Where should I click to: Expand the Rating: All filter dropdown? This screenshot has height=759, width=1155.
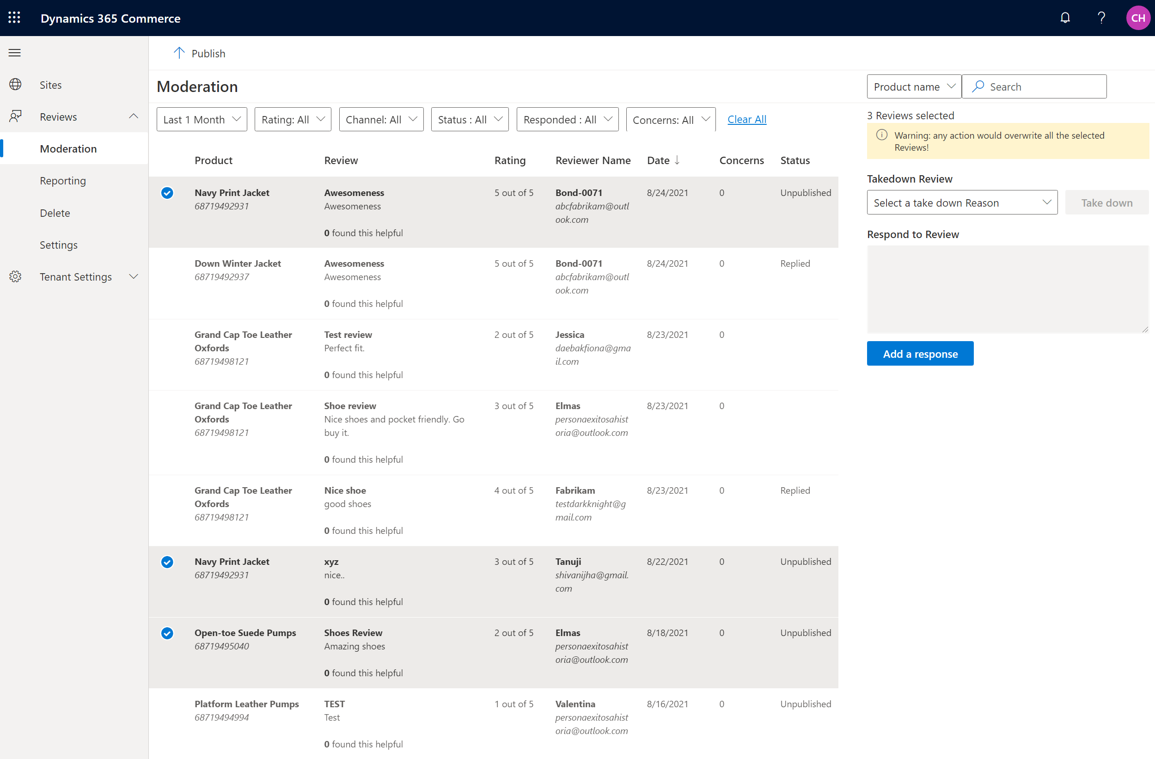pyautogui.click(x=292, y=119)
